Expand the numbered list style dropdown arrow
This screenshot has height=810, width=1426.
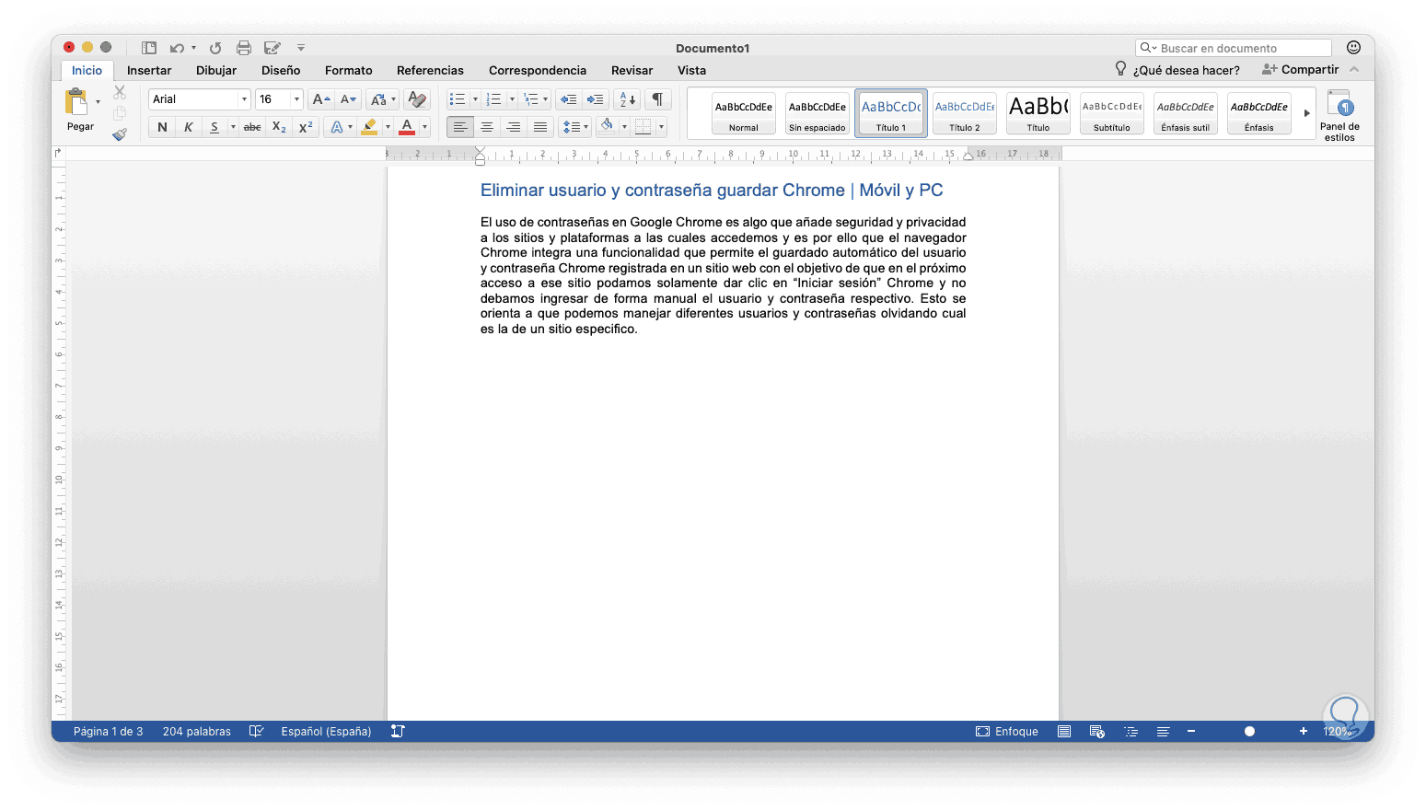(x=512, y=99)
